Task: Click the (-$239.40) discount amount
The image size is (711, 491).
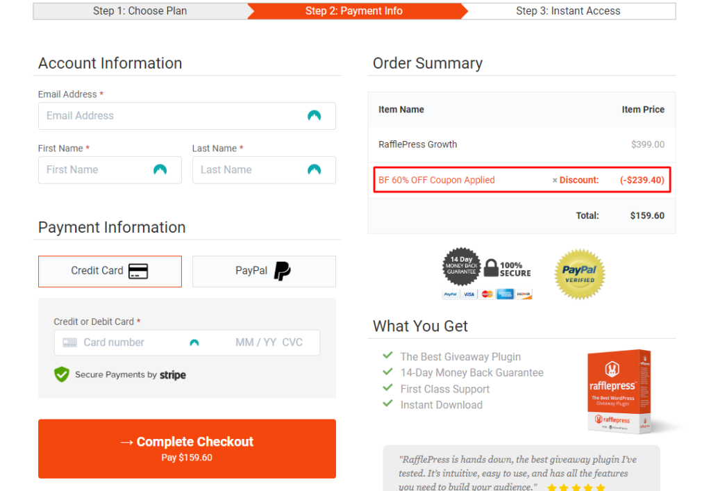Action: pos(642,180)
